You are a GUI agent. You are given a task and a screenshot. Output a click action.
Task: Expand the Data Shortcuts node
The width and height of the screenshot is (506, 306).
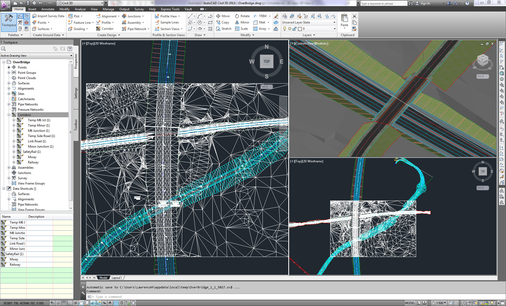pyautogui.click(x=3, y=189)
